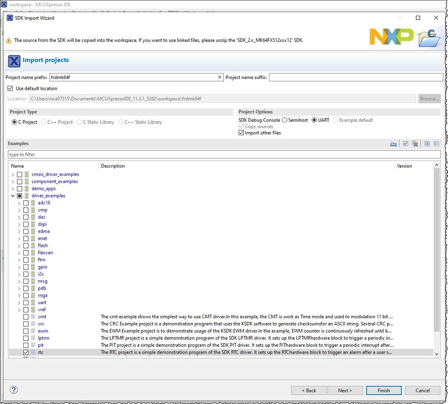Click the Project name prefix field

[x=136, y=77]
